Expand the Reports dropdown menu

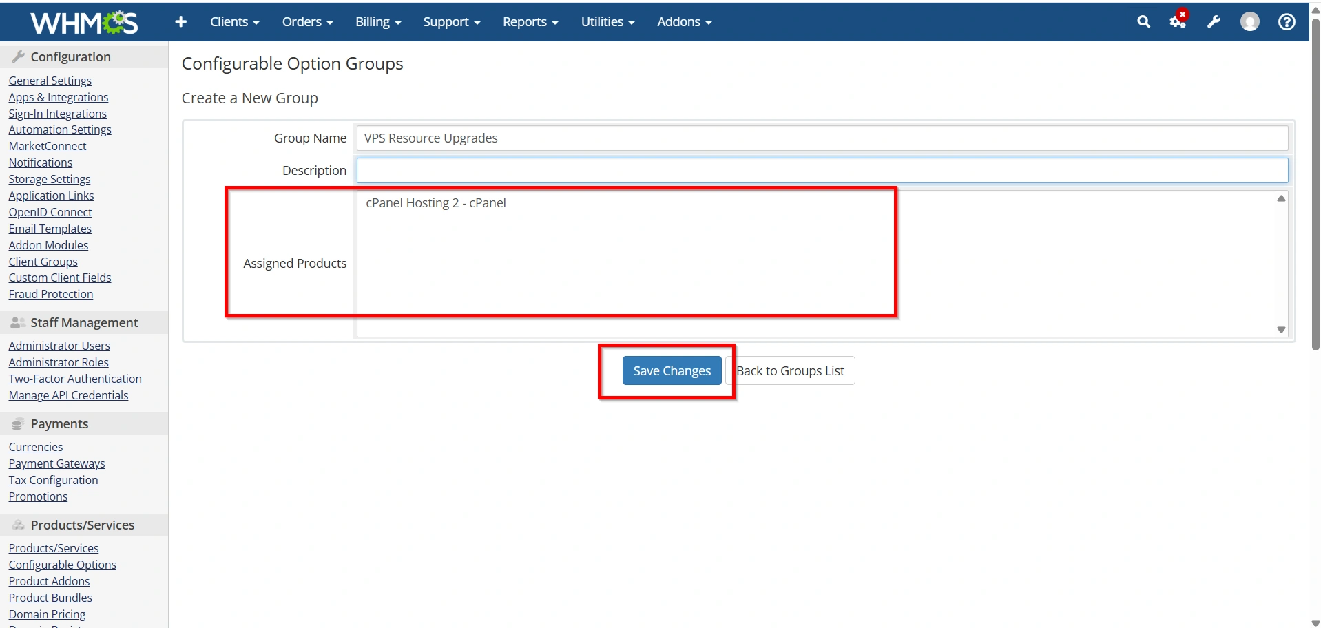[x=530, y=22]
